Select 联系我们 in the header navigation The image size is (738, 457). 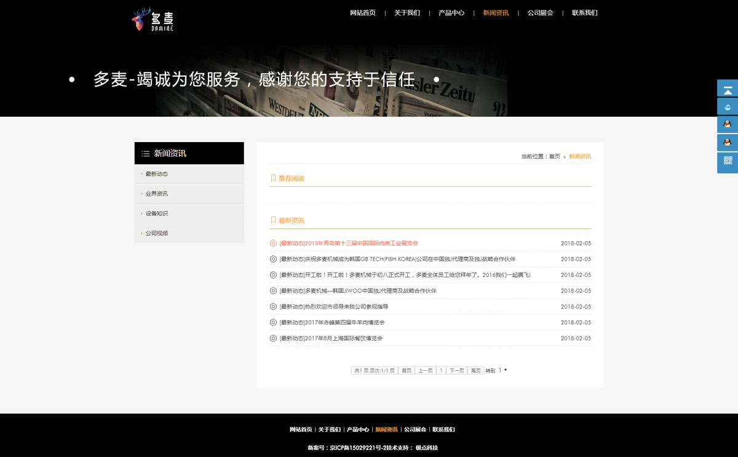tap(584, 13)
